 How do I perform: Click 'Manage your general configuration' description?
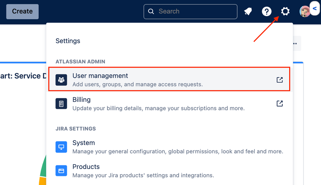point(178,151)
